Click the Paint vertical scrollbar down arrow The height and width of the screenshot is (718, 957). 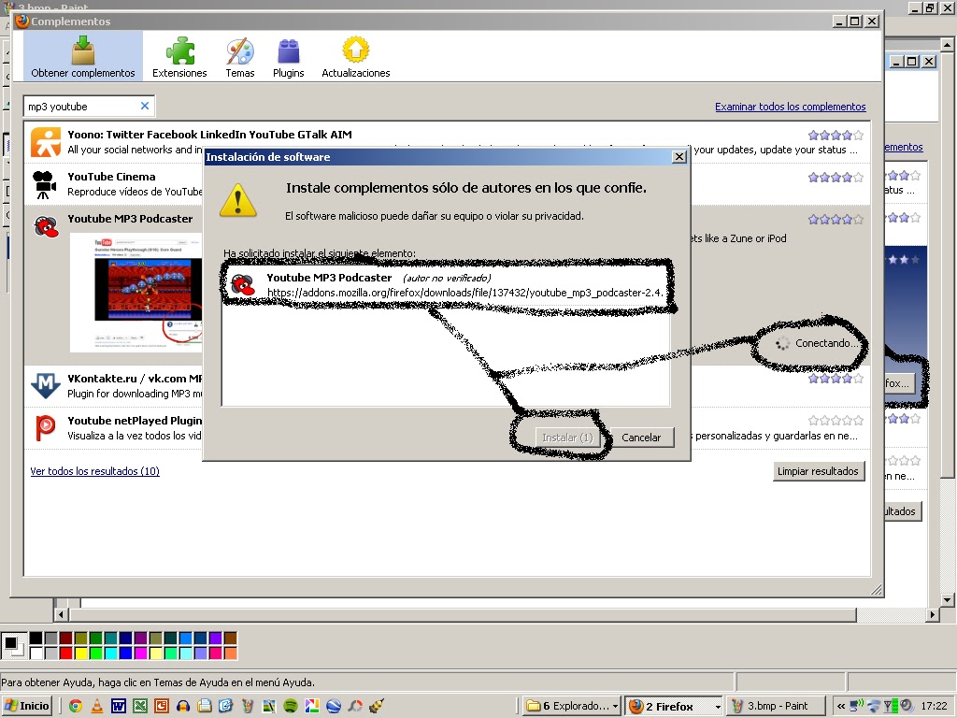click(948, 599)
